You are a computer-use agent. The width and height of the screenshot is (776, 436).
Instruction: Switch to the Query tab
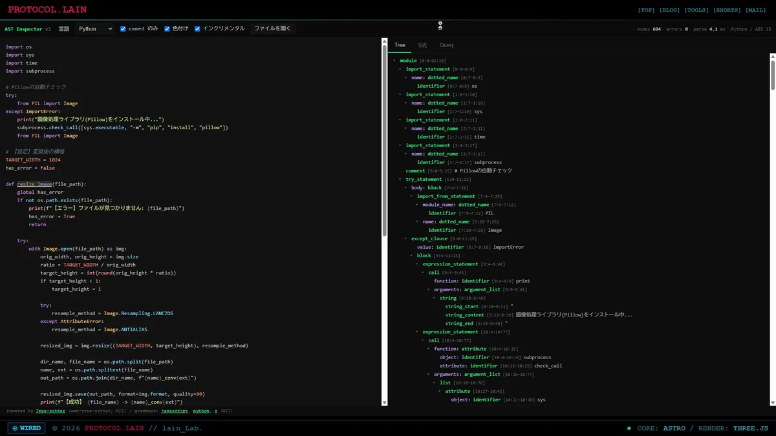(x=447, y=45)
